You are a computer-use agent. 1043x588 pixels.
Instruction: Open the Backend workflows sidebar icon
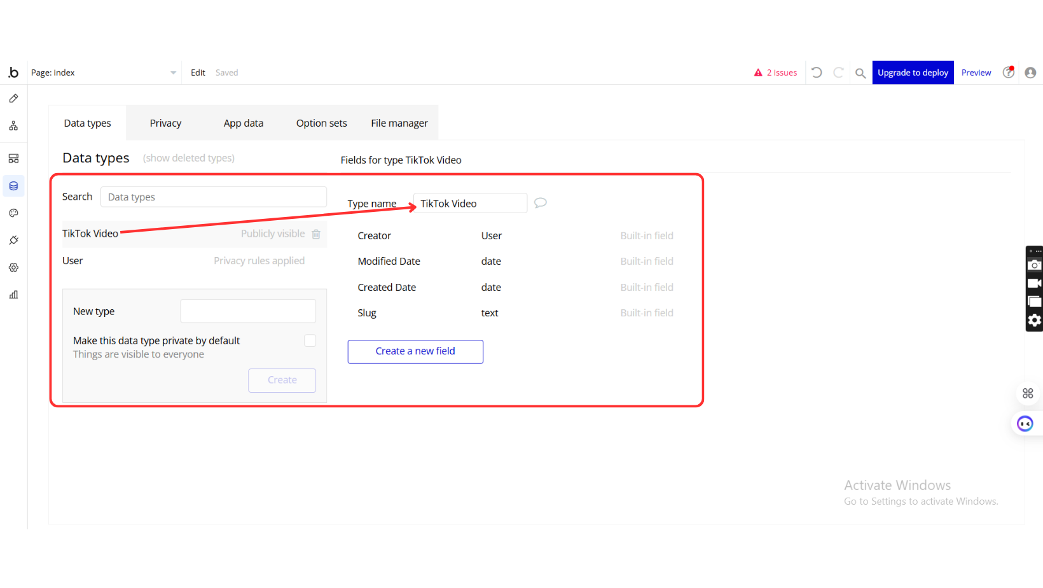[13, 158]
